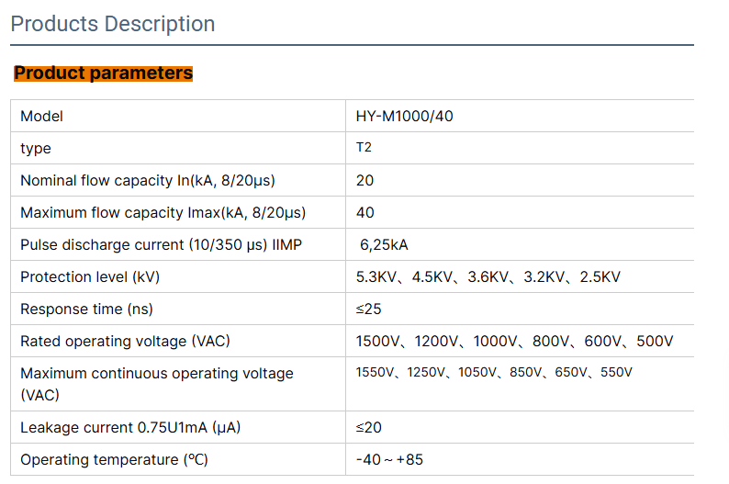Click Rated operating voltage (VAC) label

click(x=125, y=342)
